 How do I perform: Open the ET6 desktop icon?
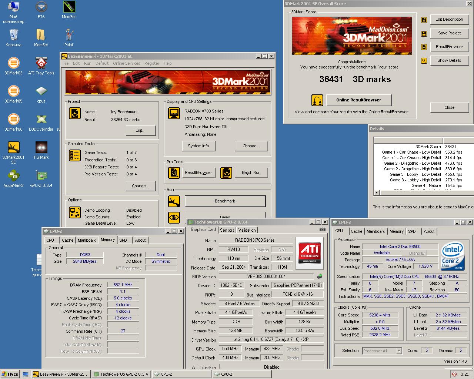coord(41,10)
